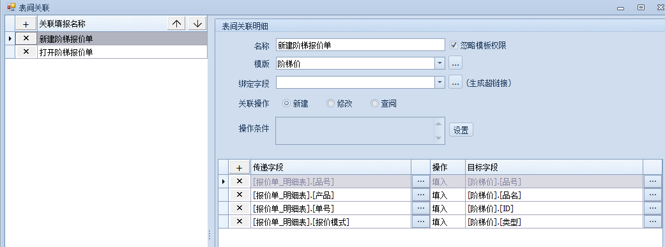Select the [阶梯价].[品号] target cell

(x=554, y=181)
